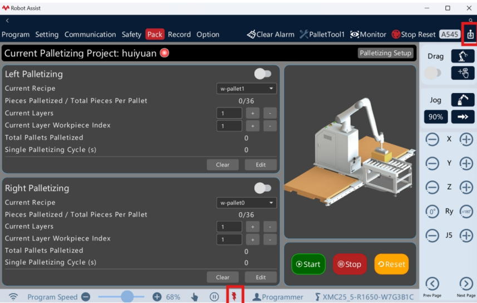The width and height of the screenshot is (477, 303).
Task: Select the Pack tab
Action: coord(155,35)
